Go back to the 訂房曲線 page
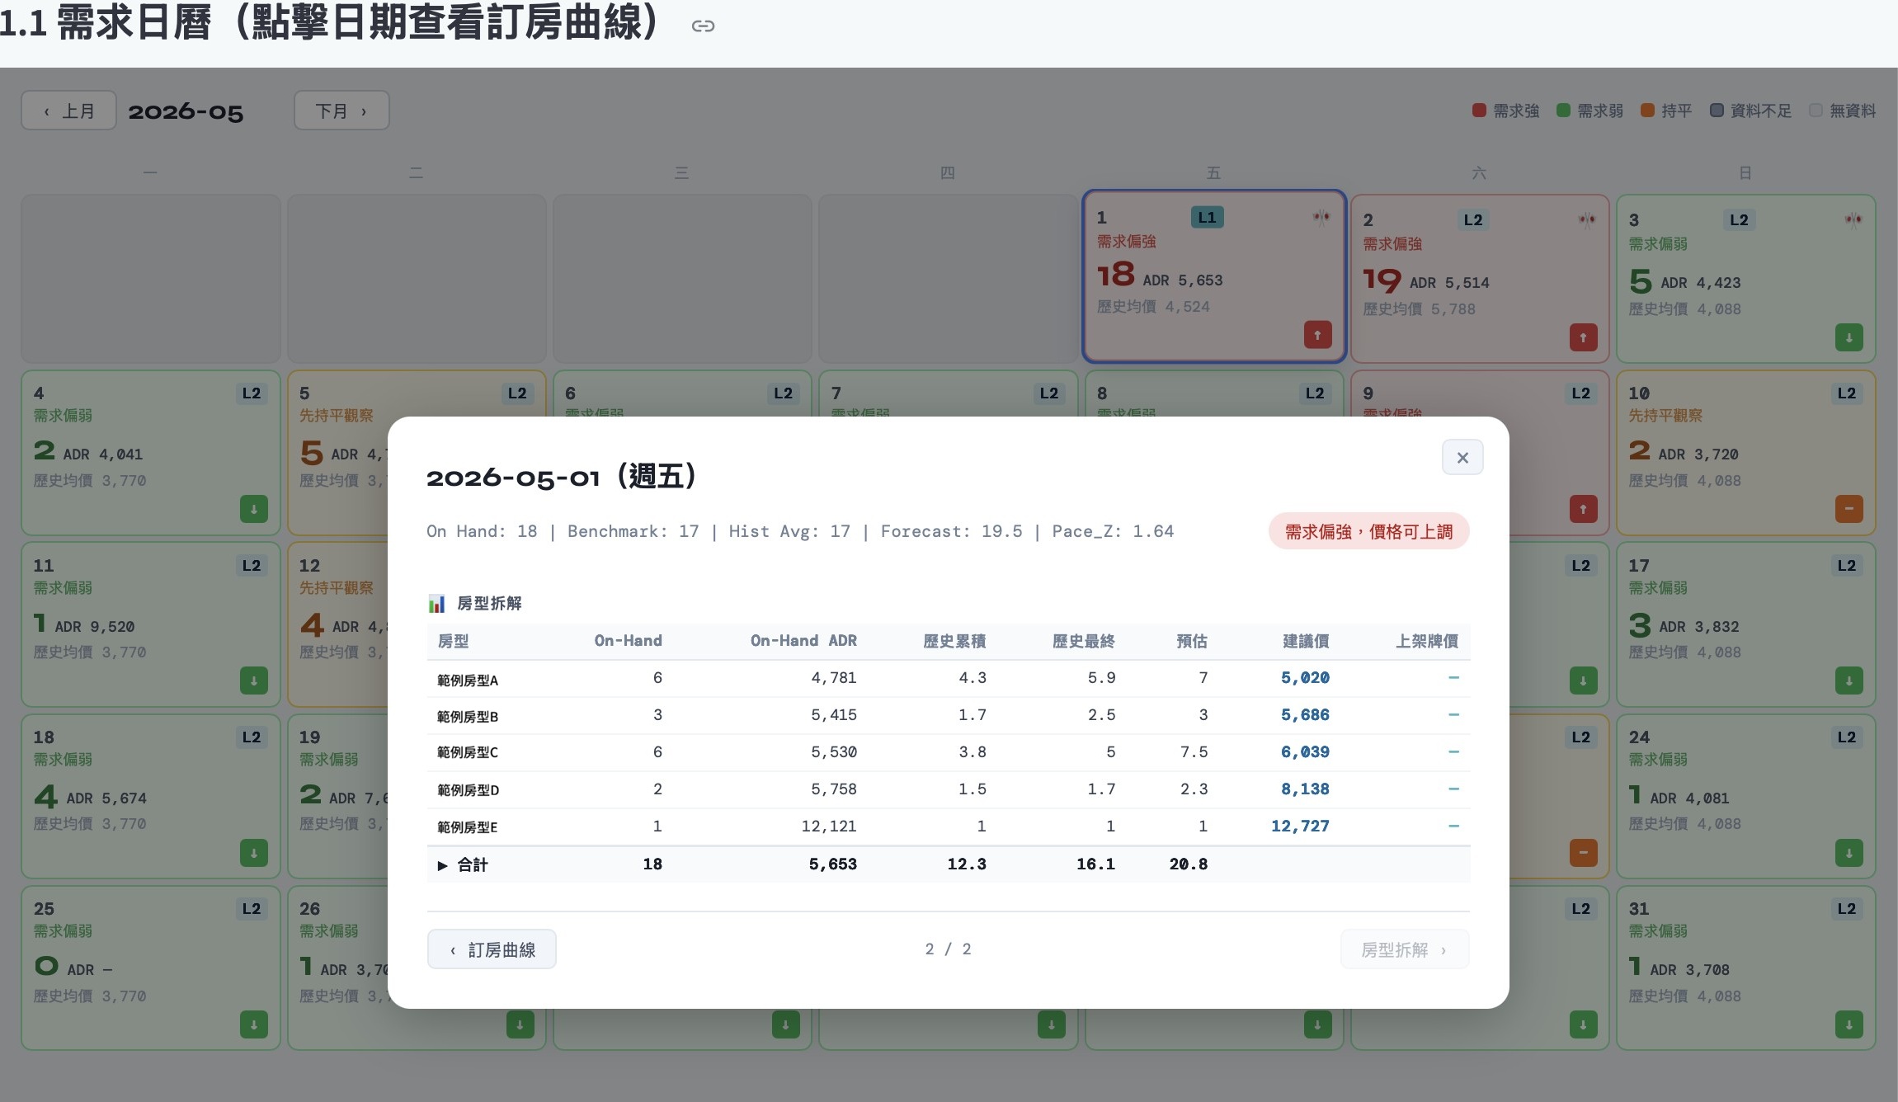This screenshot has width=1898, height=1102. (492, 949)
